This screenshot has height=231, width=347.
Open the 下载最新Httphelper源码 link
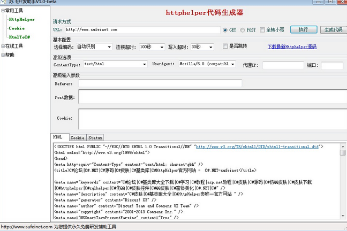[x=292, y=47]
